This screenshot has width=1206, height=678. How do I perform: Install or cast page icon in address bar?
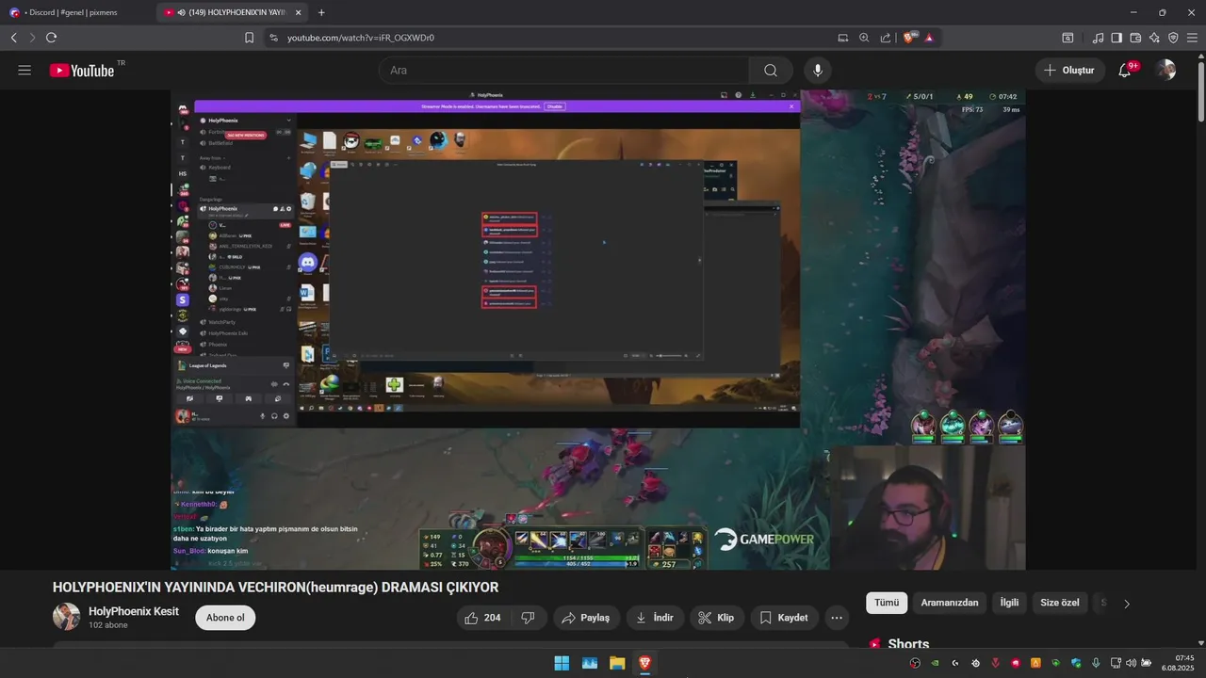(843, 38)
